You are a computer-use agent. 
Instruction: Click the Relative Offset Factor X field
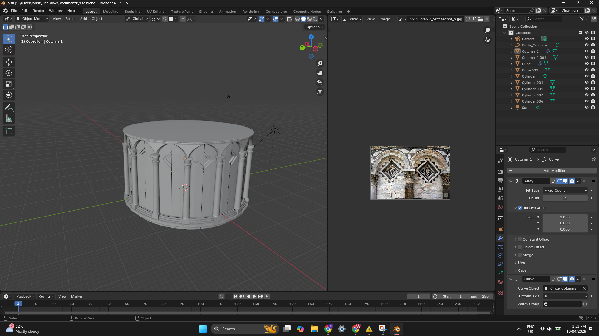coord(565,217)
